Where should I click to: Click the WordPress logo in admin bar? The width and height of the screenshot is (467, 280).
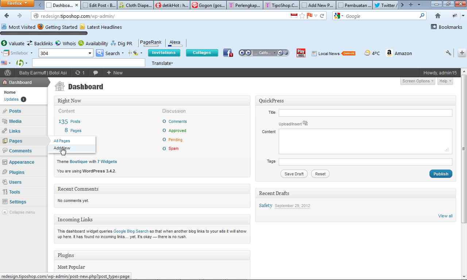pos(7,73)
